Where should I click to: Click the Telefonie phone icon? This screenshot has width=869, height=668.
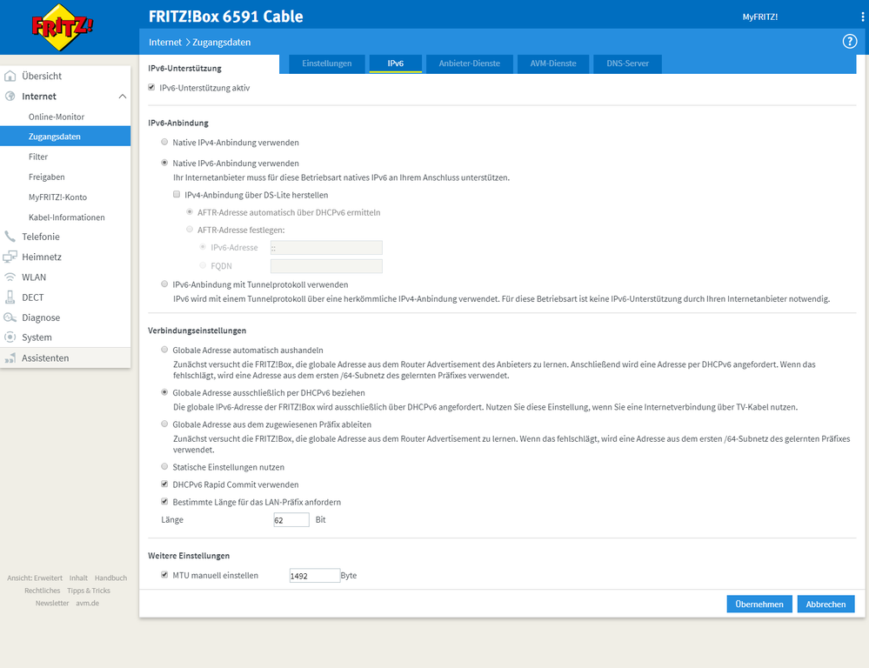click(x=10, y=237)
